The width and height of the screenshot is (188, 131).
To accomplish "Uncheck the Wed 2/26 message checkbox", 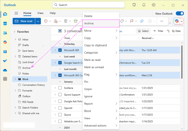I will (60, 75).
